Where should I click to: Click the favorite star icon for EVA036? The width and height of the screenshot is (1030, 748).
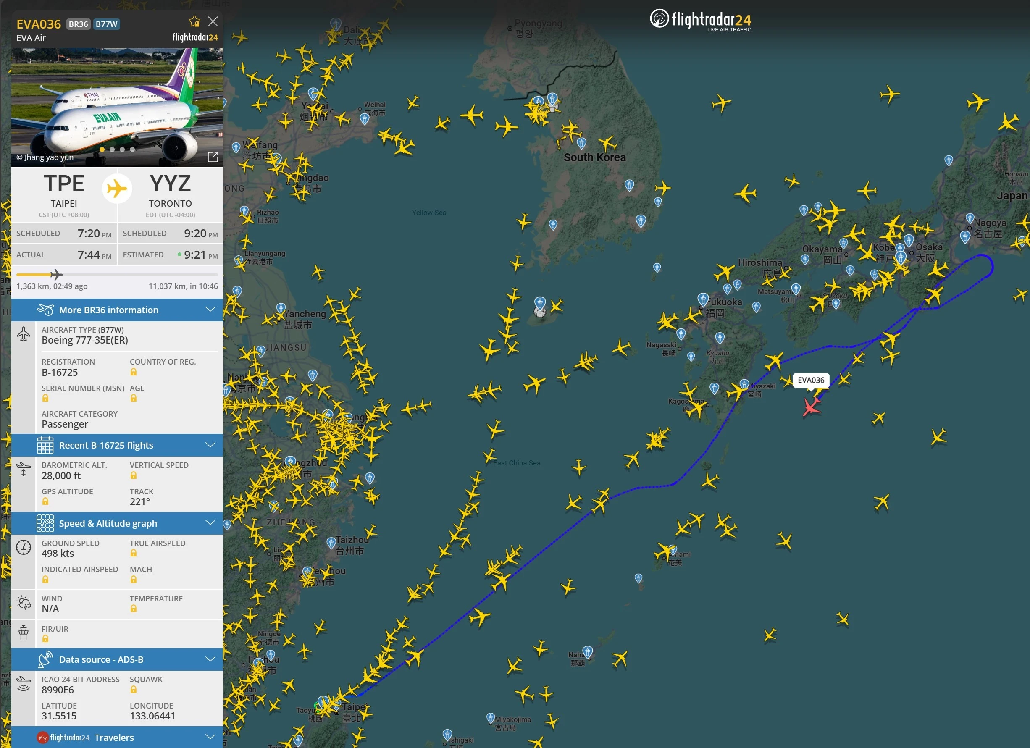tap(194, 21)
